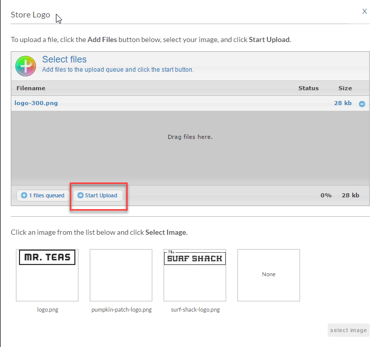This screenshot has height=347, width=380.
Task: Click the blue arrow icon in Start Upload
Action: [80, 195]
